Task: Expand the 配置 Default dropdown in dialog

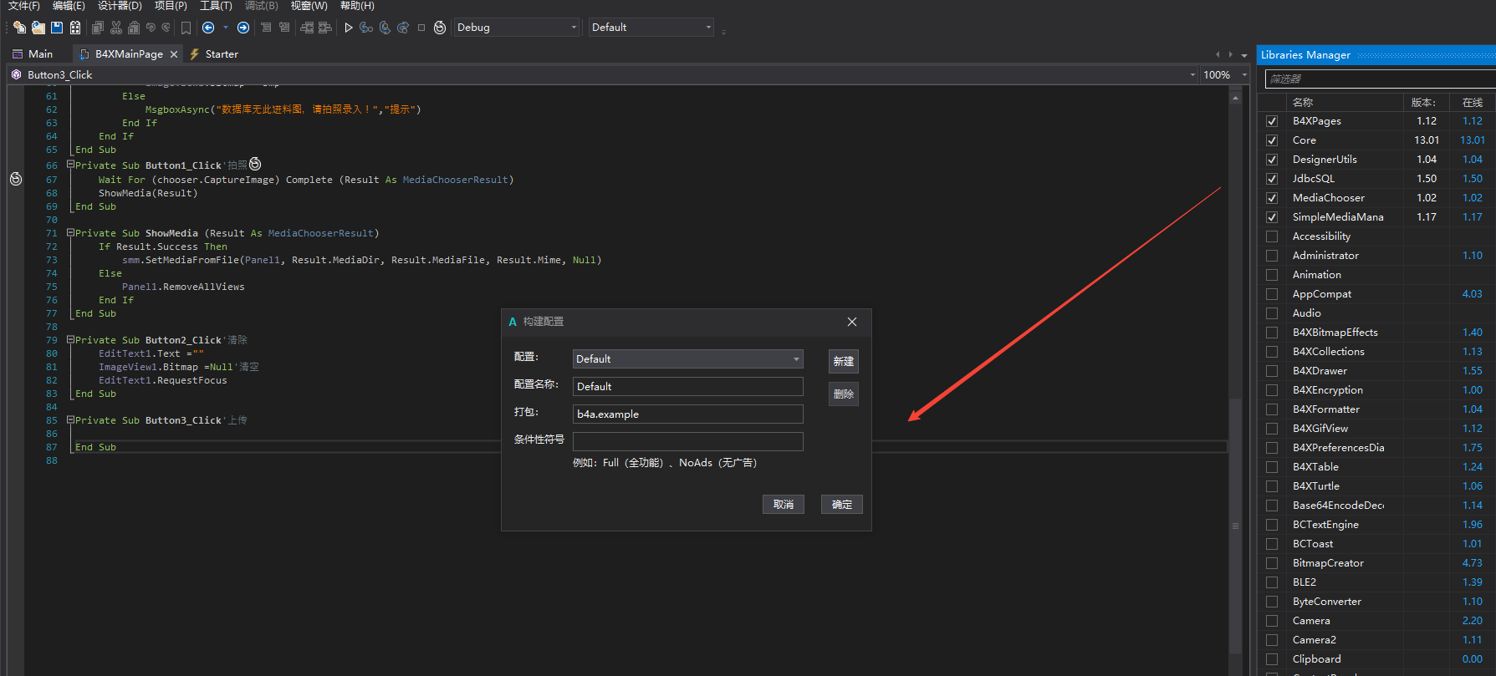Action: tap(687, 359)
